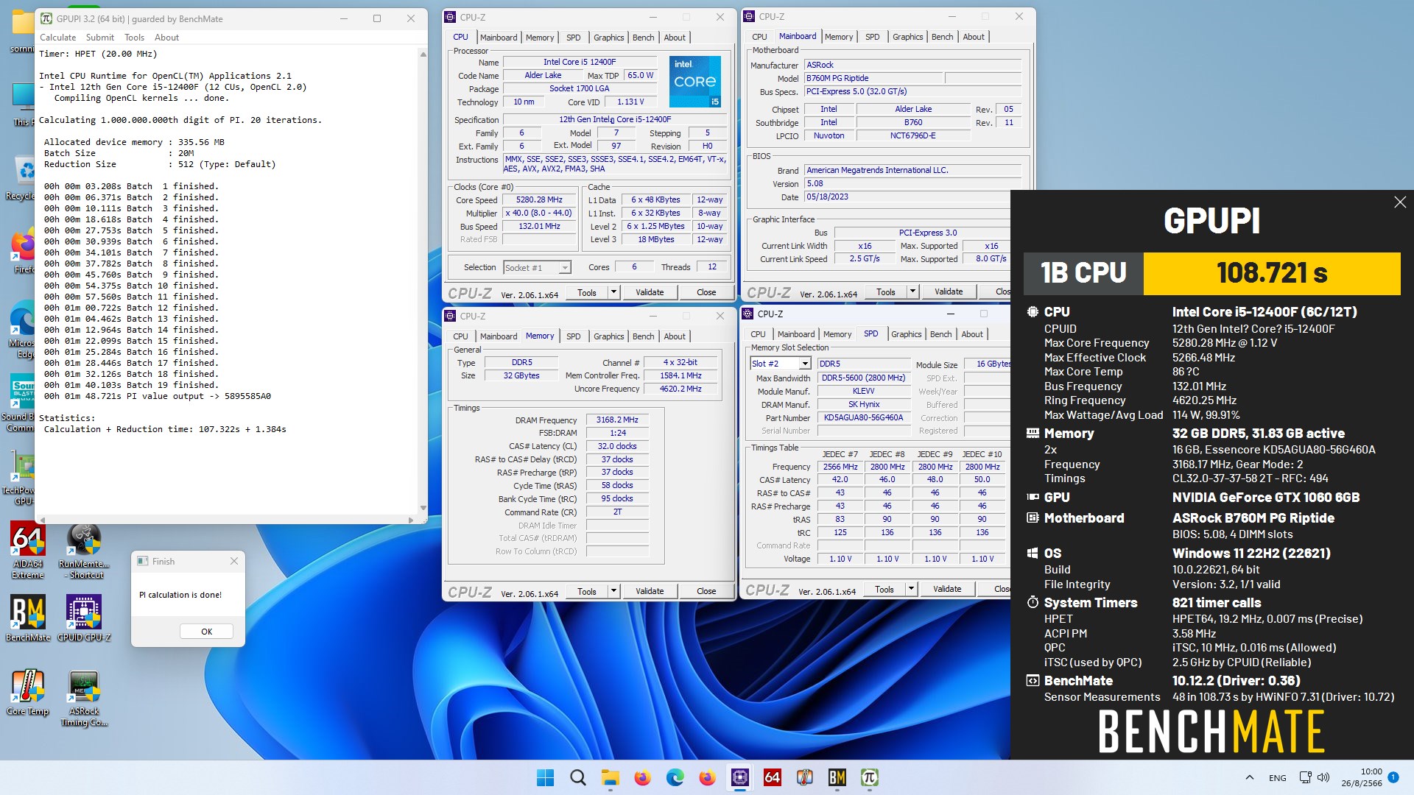1414x795 pixels.
Task: Click BIOS Version 5.08 field
Action: click(x=912, y=184)
